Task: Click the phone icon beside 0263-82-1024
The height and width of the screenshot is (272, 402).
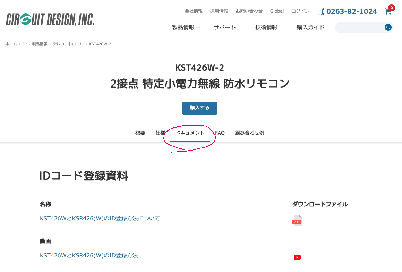Action: [322, 11]
